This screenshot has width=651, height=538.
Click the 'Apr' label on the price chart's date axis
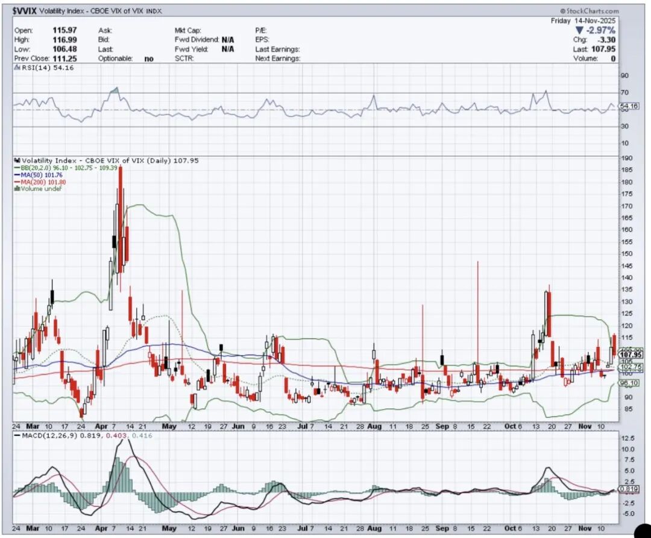click(x=101, y=426)
